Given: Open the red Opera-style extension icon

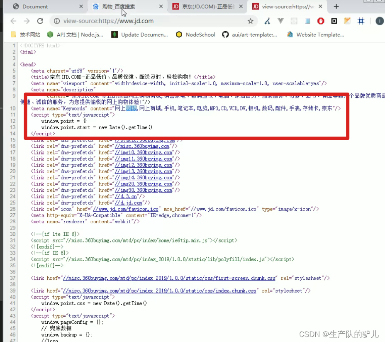Looking at the screenshot, I should pyautogui.click(x=321, y=21).
